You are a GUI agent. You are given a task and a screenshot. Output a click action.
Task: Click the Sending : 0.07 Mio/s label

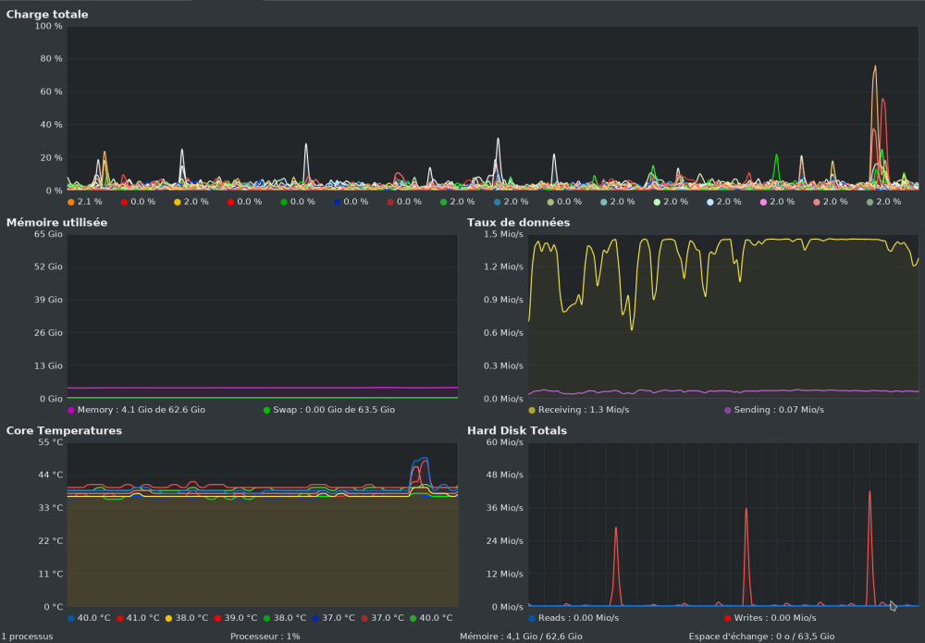(x=779, y=410)
